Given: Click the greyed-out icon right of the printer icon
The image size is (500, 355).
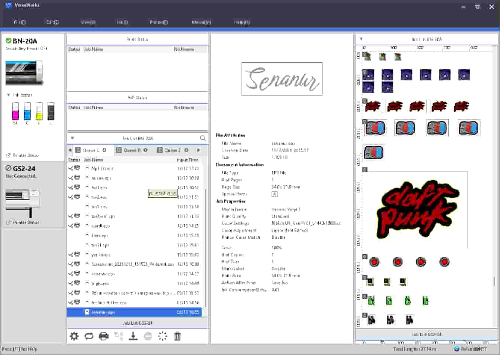Looking at the screenshot, I should (x=118, y=336).
